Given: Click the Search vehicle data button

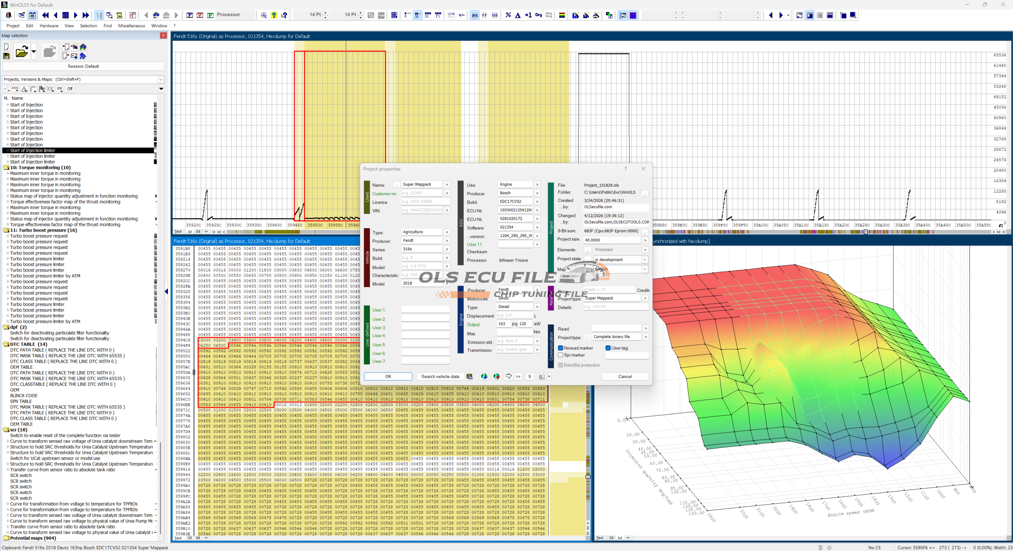Looking at the screenshot, I should (440, 376).
